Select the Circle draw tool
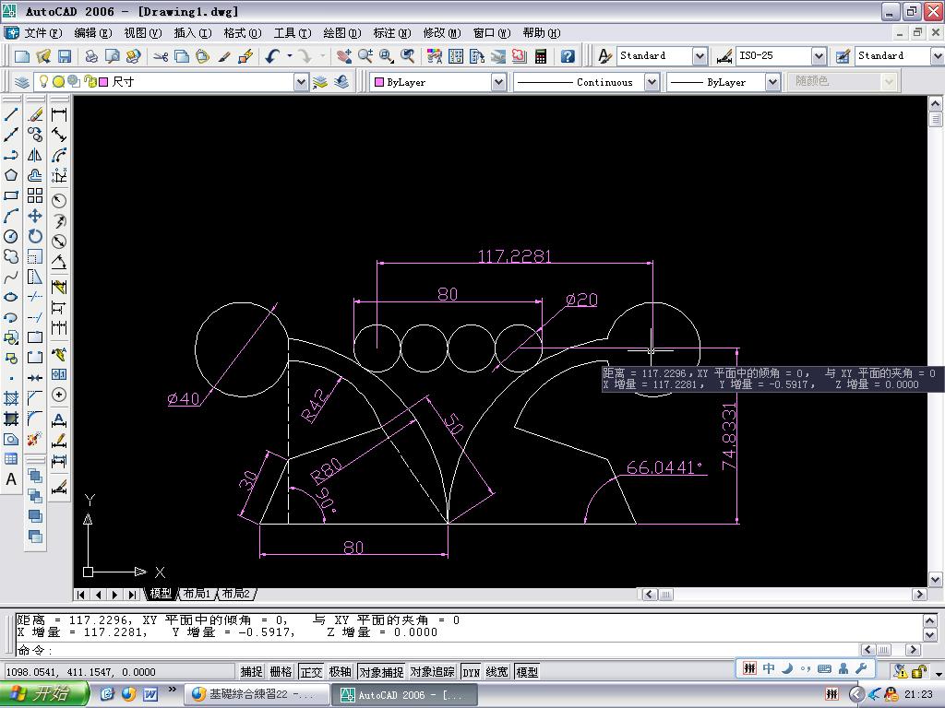The image size is (945, 708). (11, 237)
